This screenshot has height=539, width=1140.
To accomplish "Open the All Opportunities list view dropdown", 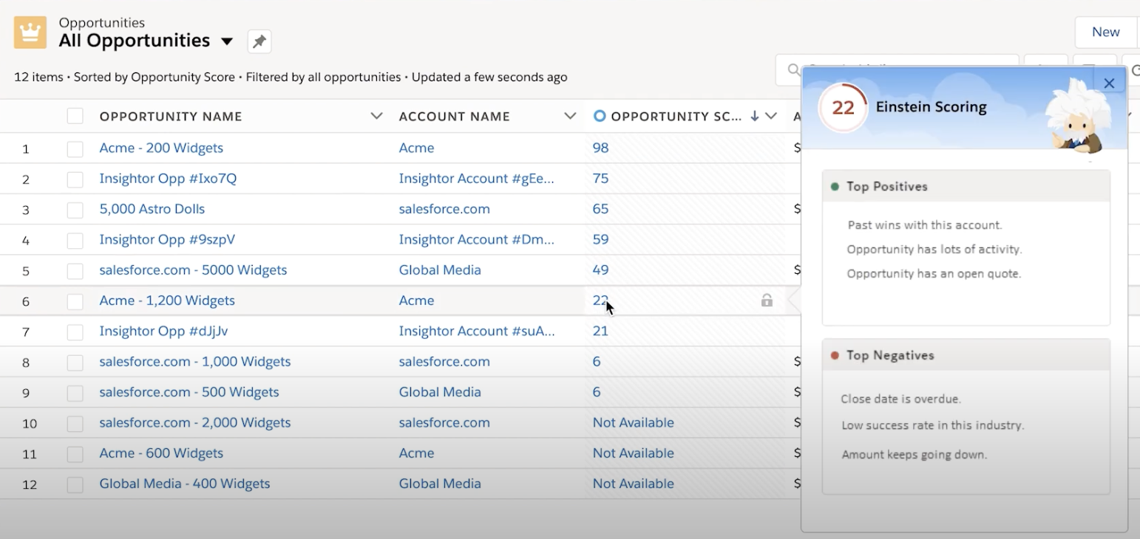I will tap(227, 41).
